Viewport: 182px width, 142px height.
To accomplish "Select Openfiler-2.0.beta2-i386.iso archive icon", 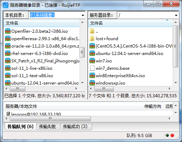I will tap(8, 31).
